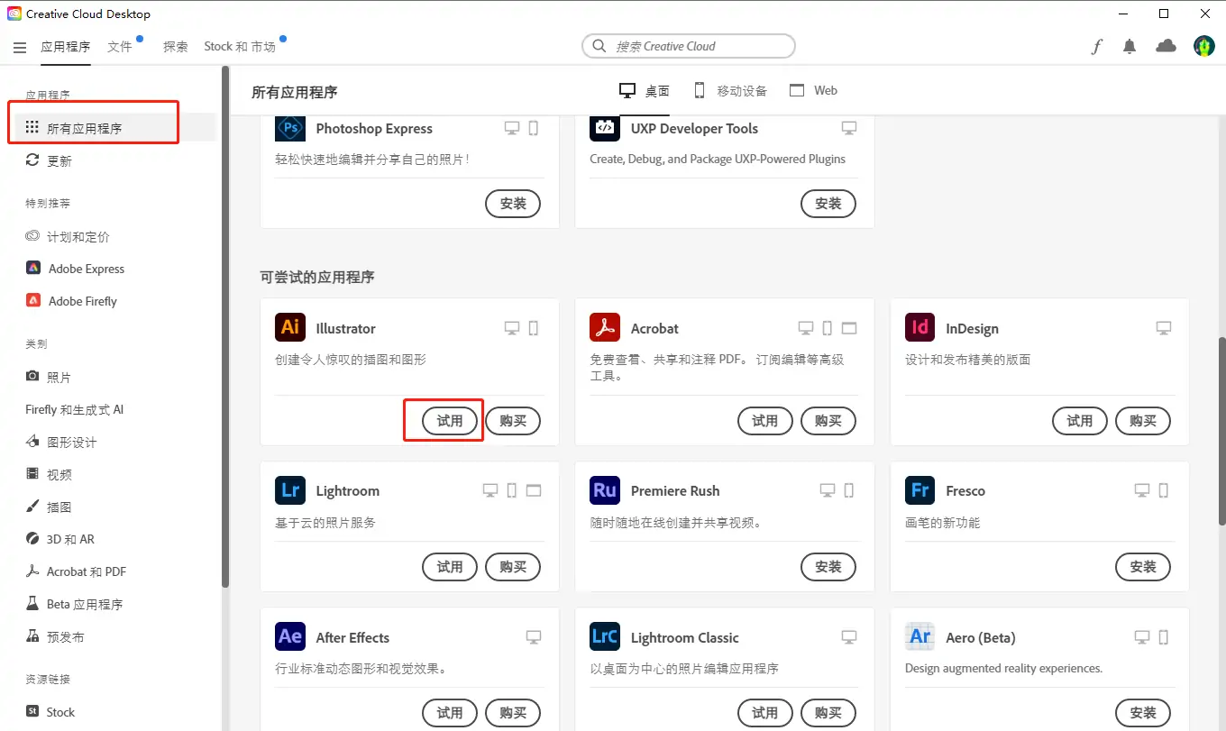
Task: Click the Fresco app icon
Action: pyautogui.click(x=919, y=490)
